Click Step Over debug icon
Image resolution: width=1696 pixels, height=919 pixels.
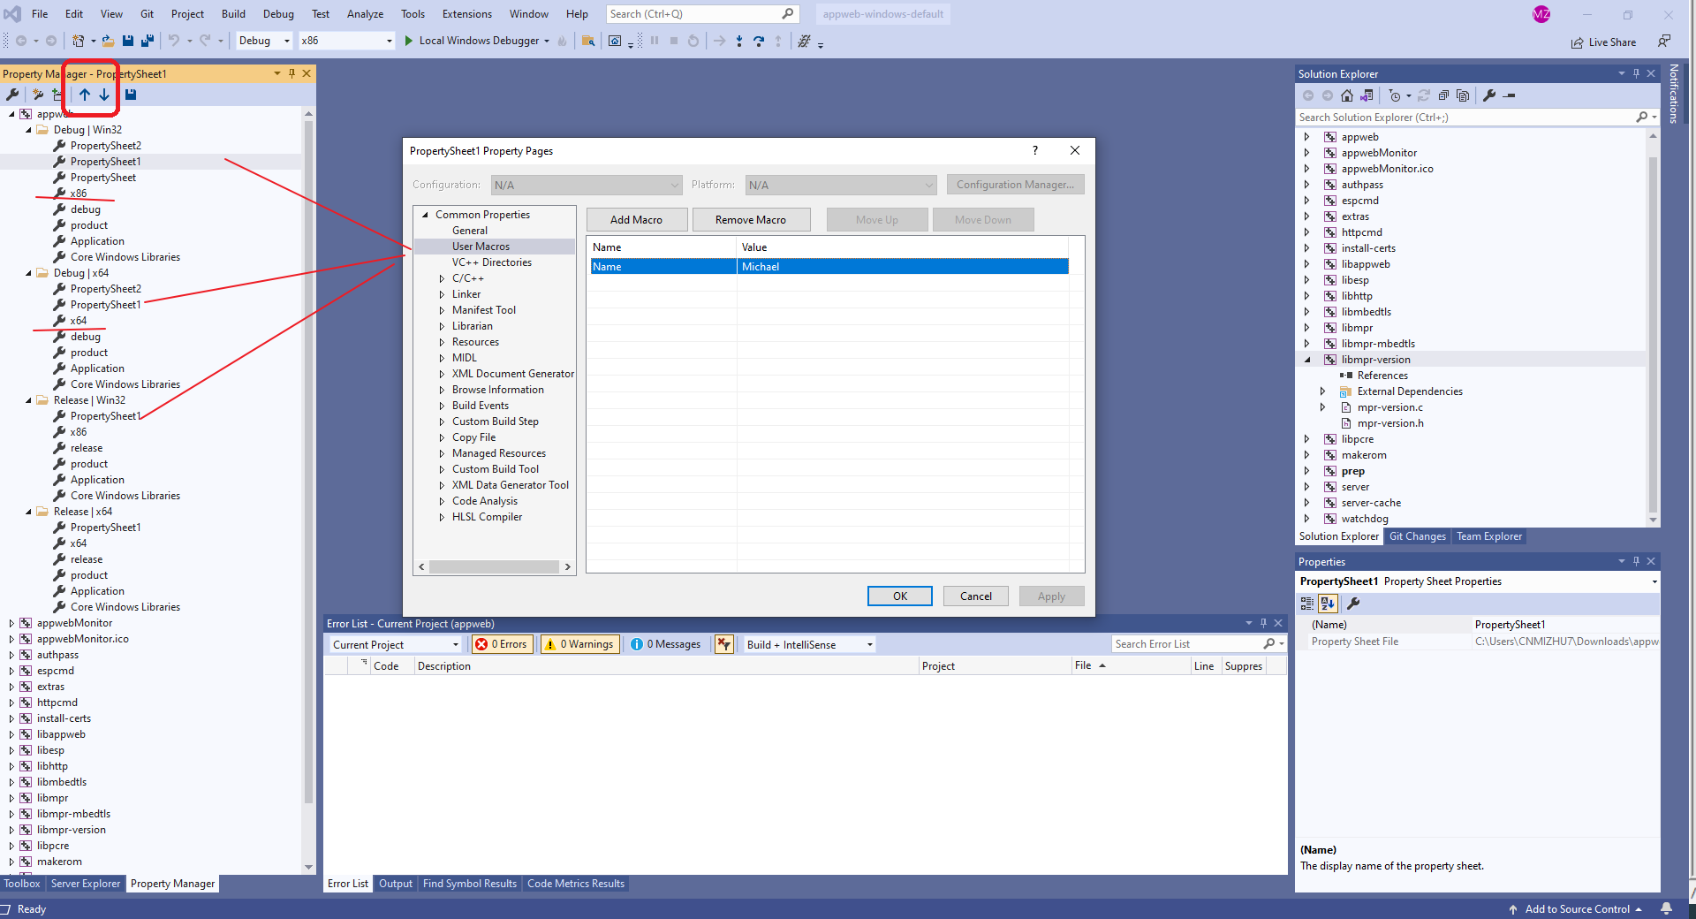[x=759, y=41]
